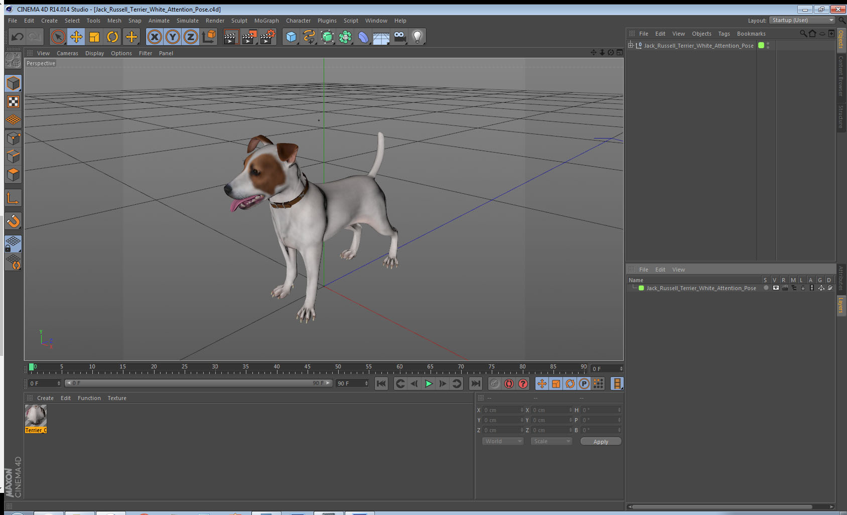Open World coordinate system dropdown

pyautogui.click(x=503, y=441)
